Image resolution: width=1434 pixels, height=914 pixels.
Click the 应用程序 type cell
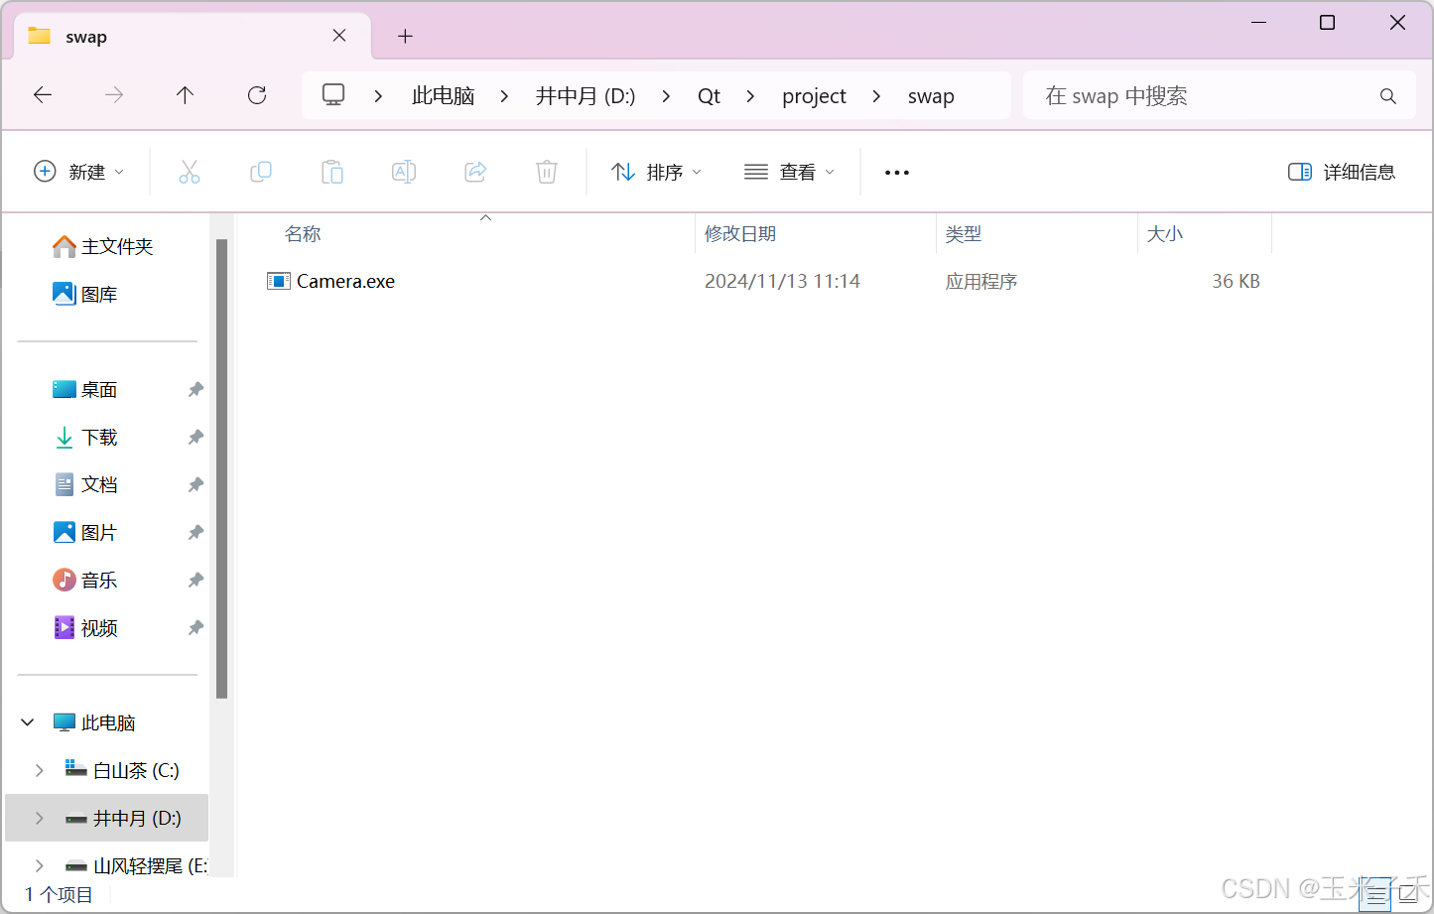pos(981,281)
